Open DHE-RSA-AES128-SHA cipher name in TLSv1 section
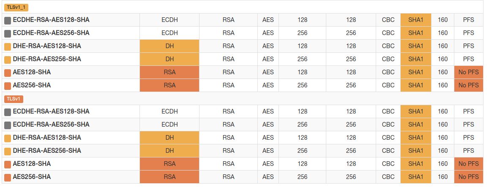 click(47, 138)
